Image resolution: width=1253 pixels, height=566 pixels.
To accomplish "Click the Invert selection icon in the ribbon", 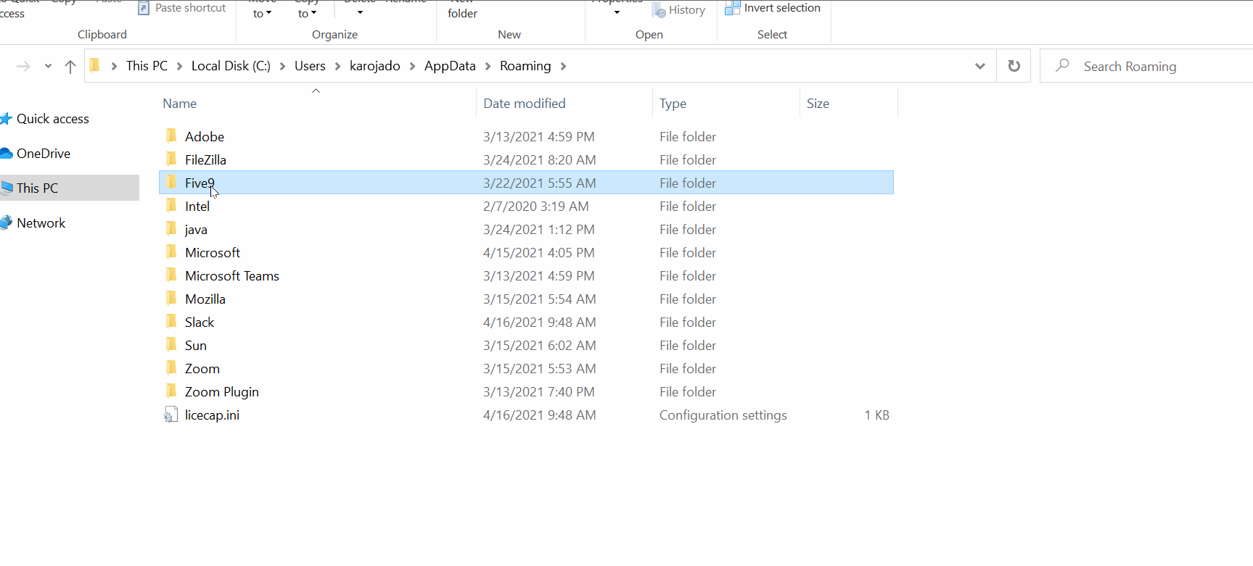I will pyautogui.click(x=732, y=8).
